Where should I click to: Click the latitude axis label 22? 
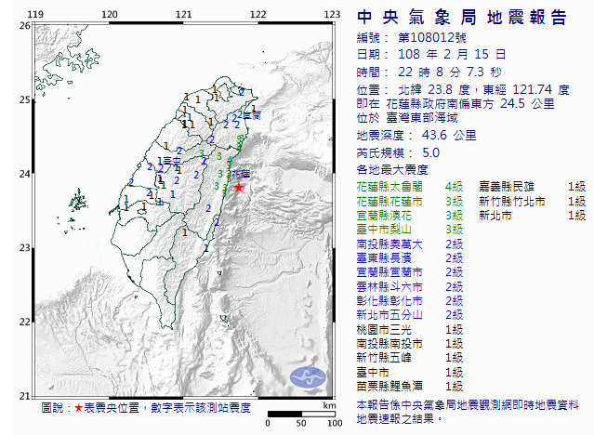[x=24, y=322]
